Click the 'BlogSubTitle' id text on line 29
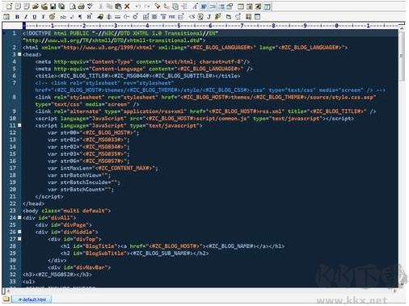 105,254
